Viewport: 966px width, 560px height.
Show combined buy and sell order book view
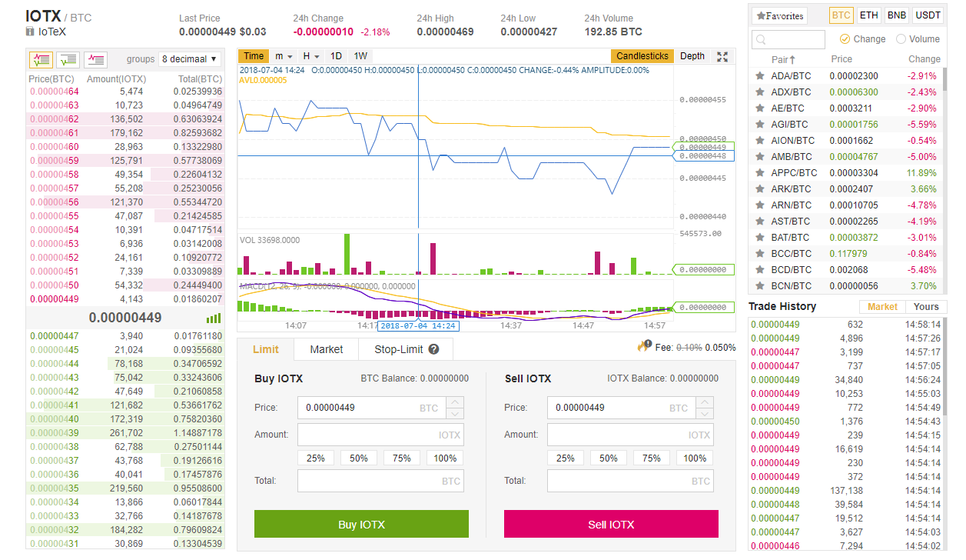(x=41, y=58)
